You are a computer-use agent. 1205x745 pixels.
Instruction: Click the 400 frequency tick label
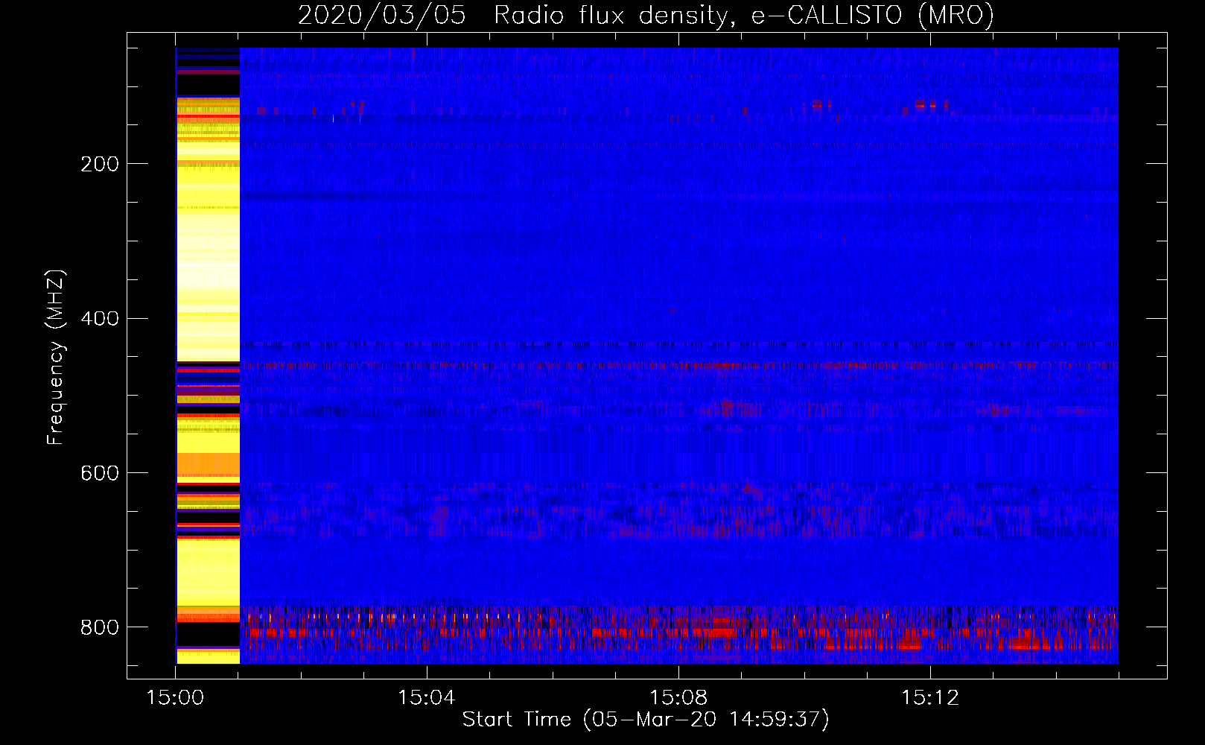(99, 319)
